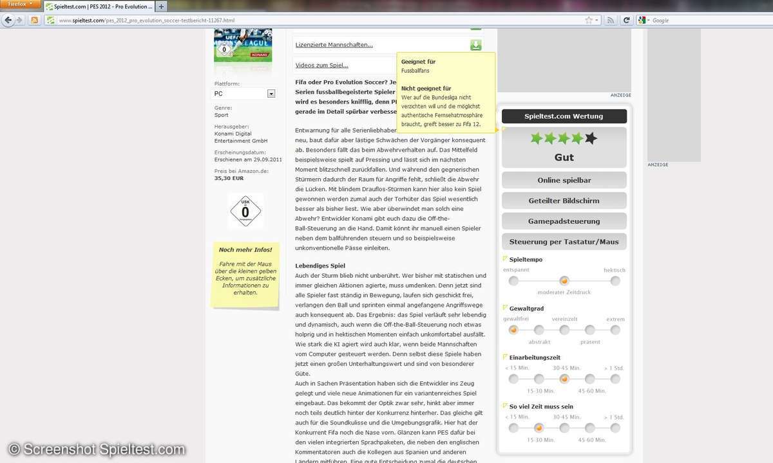Click the four-star Gut rating box

(x=564, y=148)
